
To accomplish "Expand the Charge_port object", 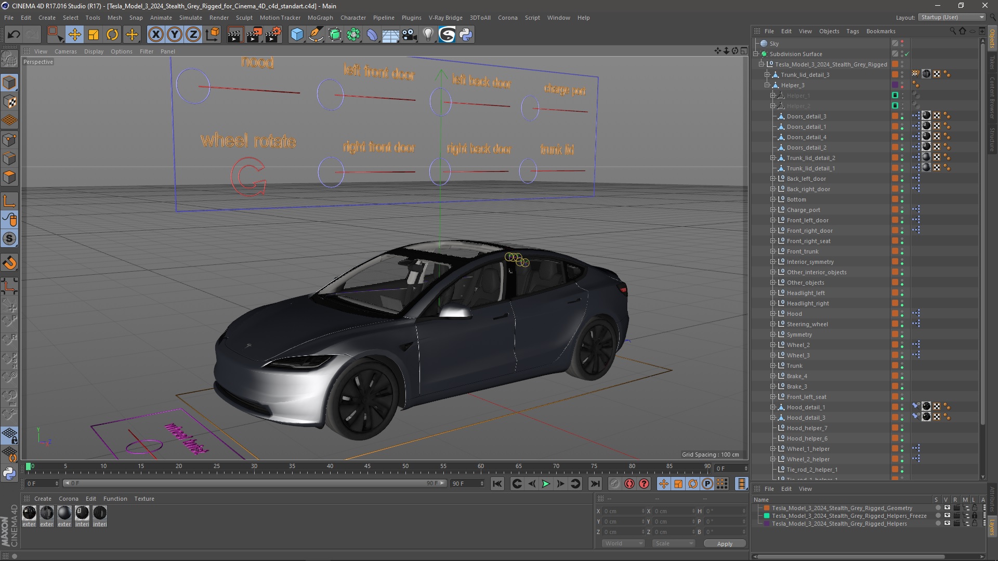I will pyautogui.click(x=773, y=210).
